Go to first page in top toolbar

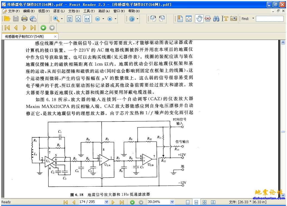pos(7,28)
